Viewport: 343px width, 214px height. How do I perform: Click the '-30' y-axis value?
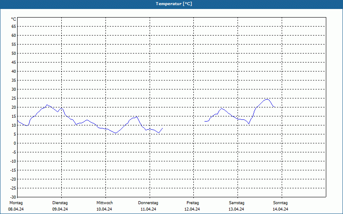point(13,197)
